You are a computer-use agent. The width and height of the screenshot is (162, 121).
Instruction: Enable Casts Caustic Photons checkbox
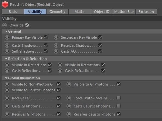[x=119, y=106]
